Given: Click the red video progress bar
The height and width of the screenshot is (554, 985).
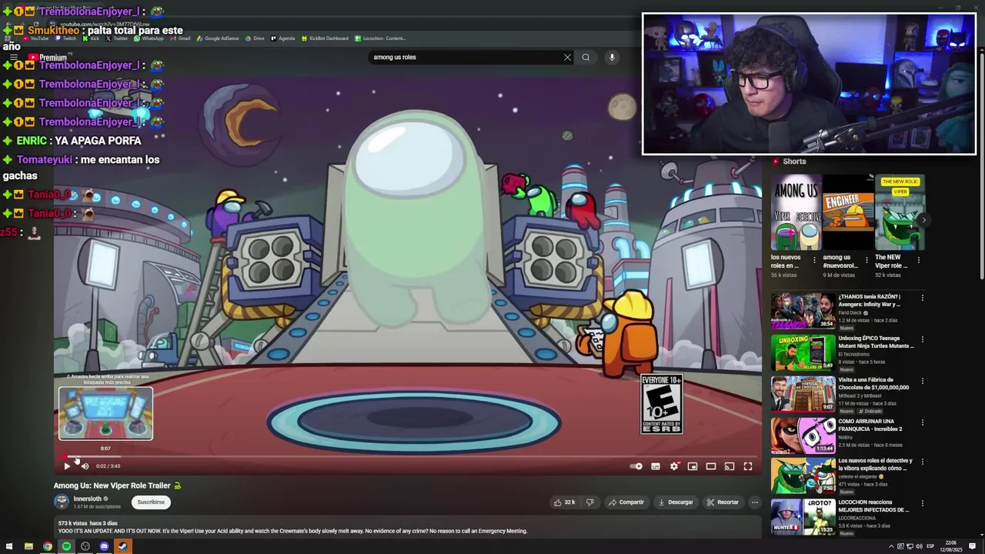Looking at the screenshot, I should point(408,456).
